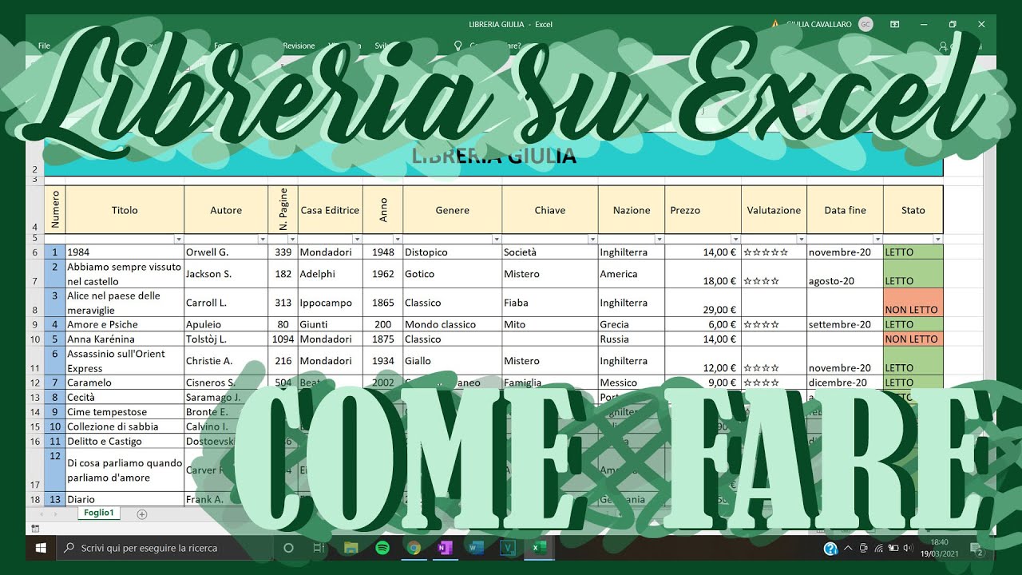Open the N. Pagine column filter dropdown
The image size is (1022, 575).
point(292,239)
